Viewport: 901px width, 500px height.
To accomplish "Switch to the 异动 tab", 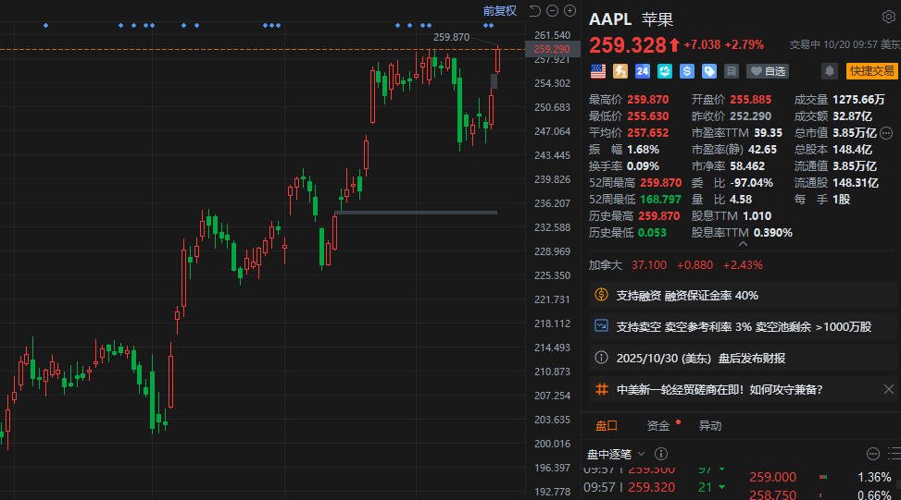I will pyautogui.click(x=710, y=426).
